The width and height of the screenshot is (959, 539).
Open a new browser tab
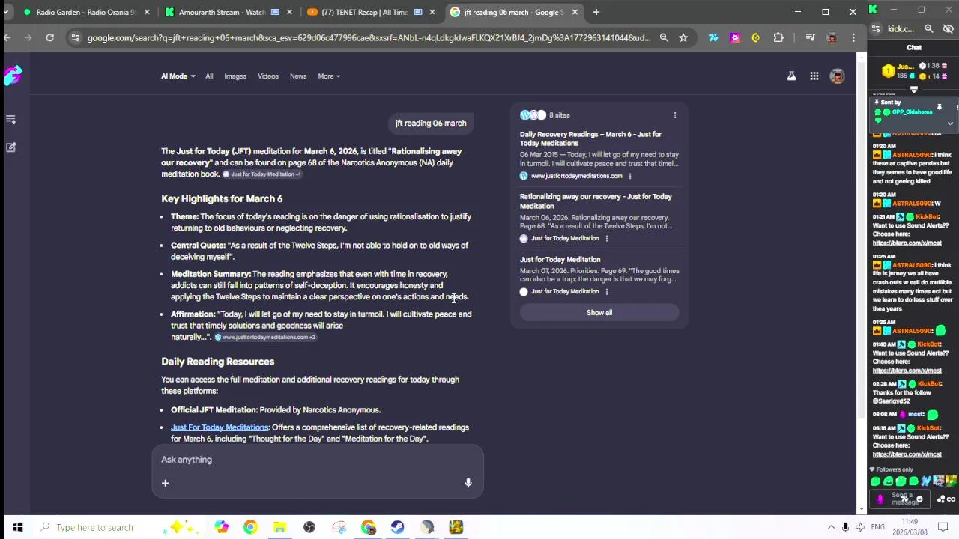(x=596, y=12)
